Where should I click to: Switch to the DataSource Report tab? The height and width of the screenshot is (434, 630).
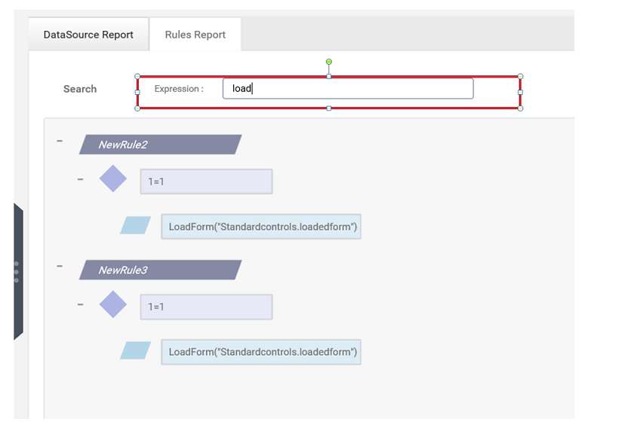point(88,35)
